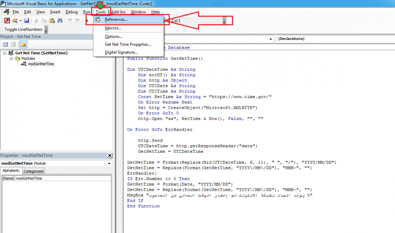
Task: Open the Add-Ins menu
Action: pyautogui.click(x=118, y=12)
